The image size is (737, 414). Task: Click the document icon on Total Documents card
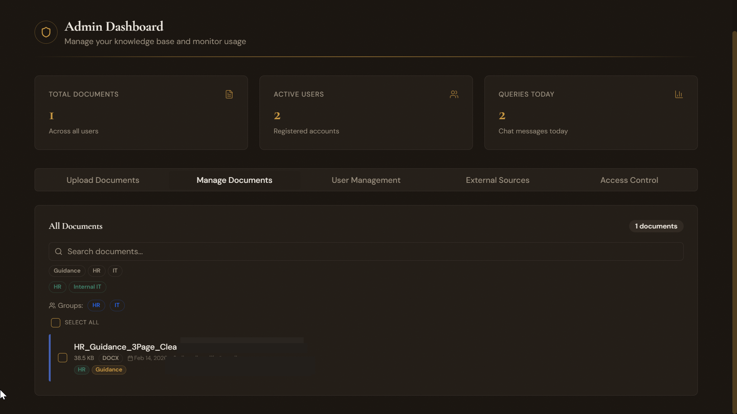(x=229, y=94)
